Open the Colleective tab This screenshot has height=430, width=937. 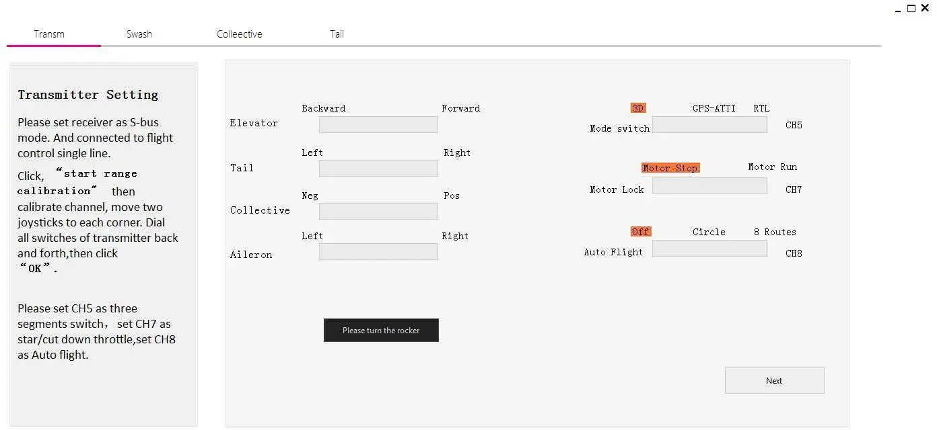[239, 34]
